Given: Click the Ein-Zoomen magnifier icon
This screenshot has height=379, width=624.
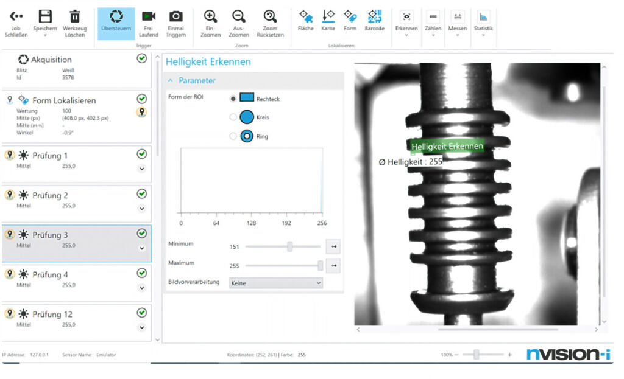Looking at the screenshot, I should pos(210,16).
